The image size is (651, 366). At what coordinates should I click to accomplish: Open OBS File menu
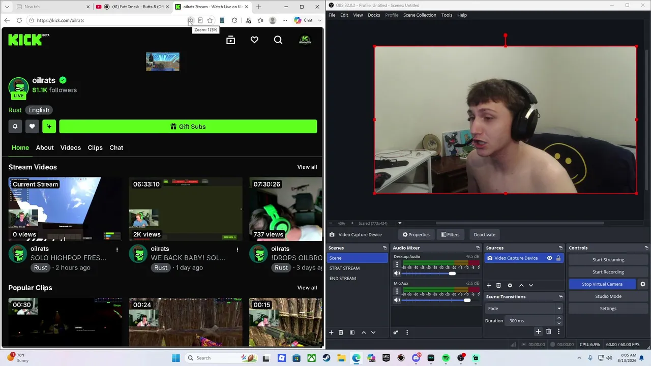332,15
